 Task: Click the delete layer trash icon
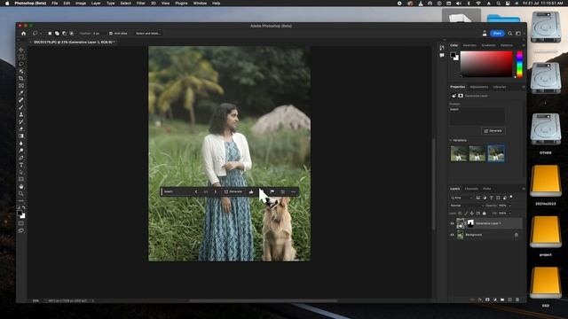point(517,300)
